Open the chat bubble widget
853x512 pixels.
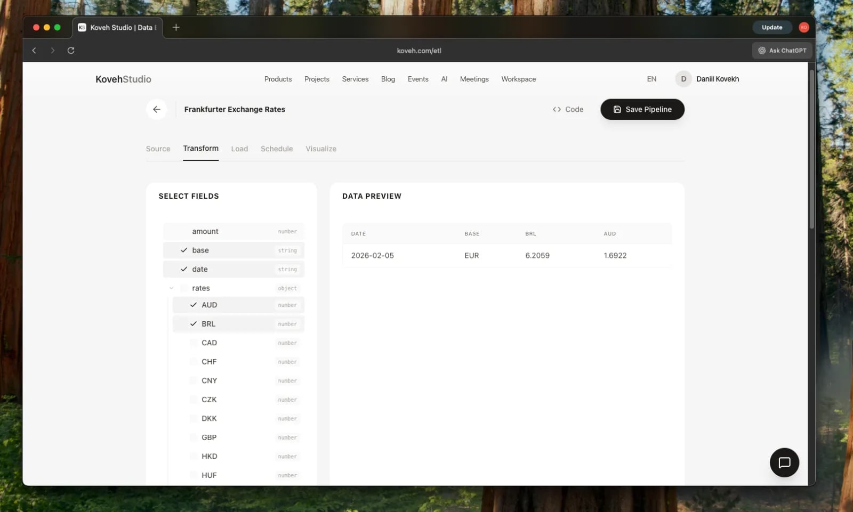click(x=784, y=462)
